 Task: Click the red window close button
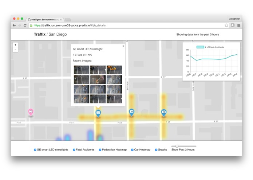pyautogui.click(x=14, y=19)
